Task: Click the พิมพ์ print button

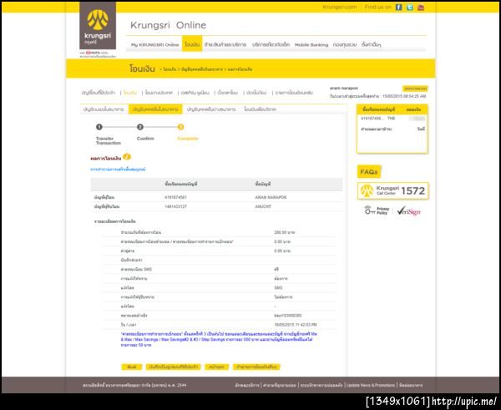Action: pyautogui.click(x=132, y=367)
